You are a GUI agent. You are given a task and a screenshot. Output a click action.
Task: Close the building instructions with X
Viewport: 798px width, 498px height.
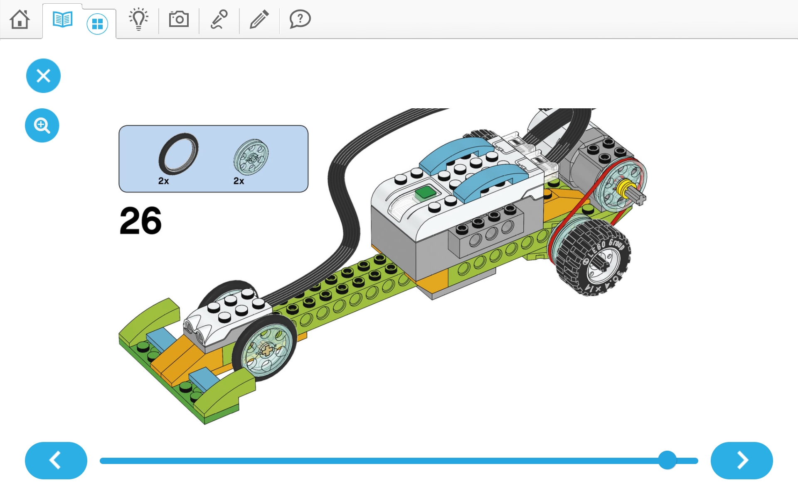click(43, 76)
